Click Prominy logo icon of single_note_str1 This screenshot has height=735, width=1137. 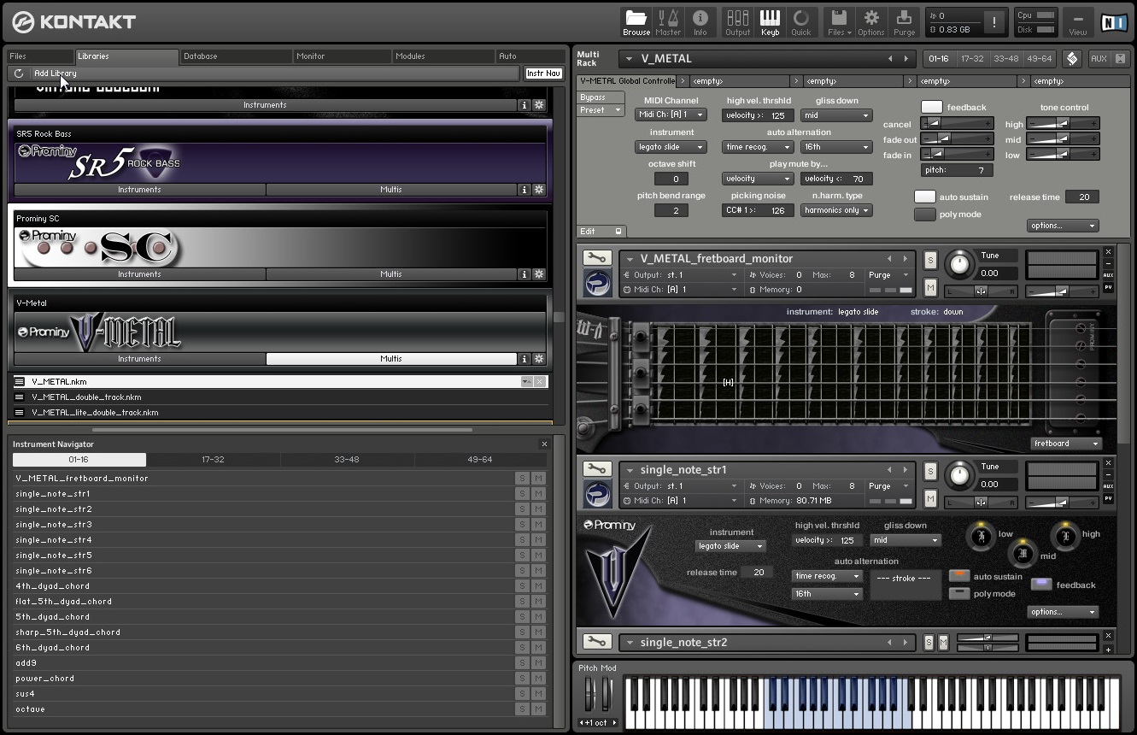click(597, 494)
